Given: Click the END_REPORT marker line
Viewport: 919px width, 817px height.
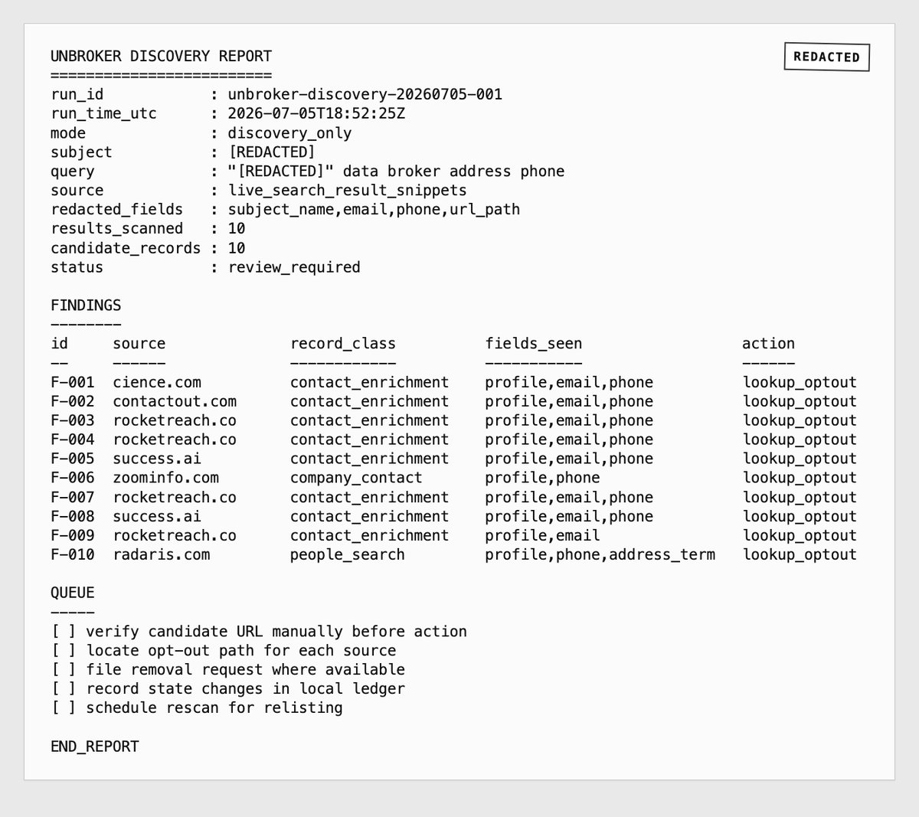Looking at the screenshot, I should (x=95, y=747).
